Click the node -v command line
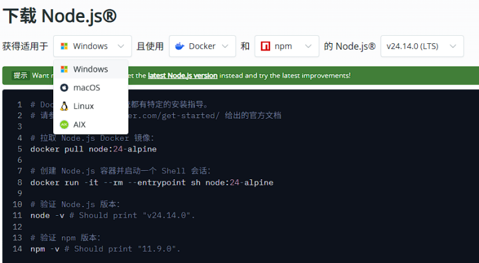The height and width of the screenshot is (263, 479). pyautogui.click(x=112, y=215)
